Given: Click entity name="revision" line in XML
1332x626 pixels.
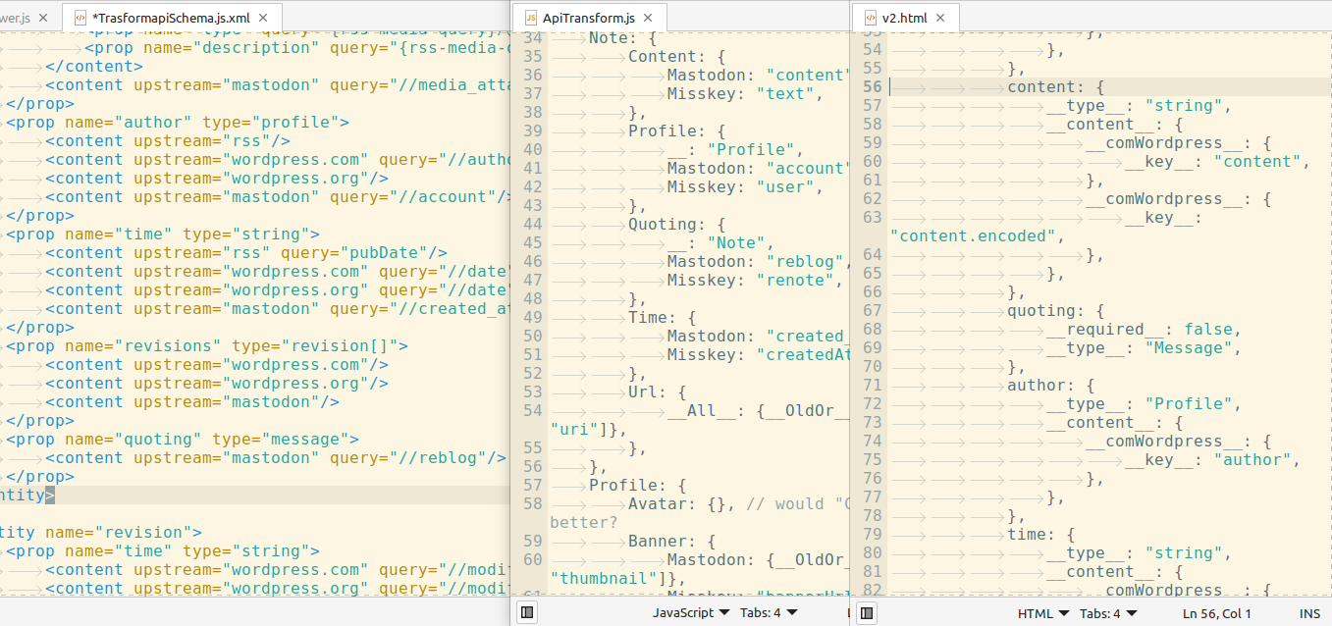Looking at the screenshot, I should pyautogui.click(x=101, y=533).
